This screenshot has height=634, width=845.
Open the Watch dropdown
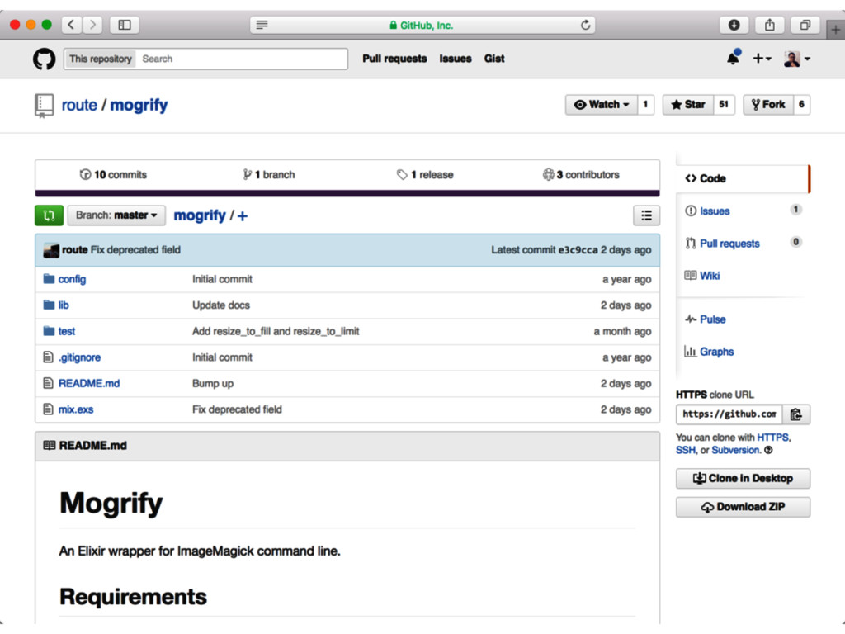[602, 105]
